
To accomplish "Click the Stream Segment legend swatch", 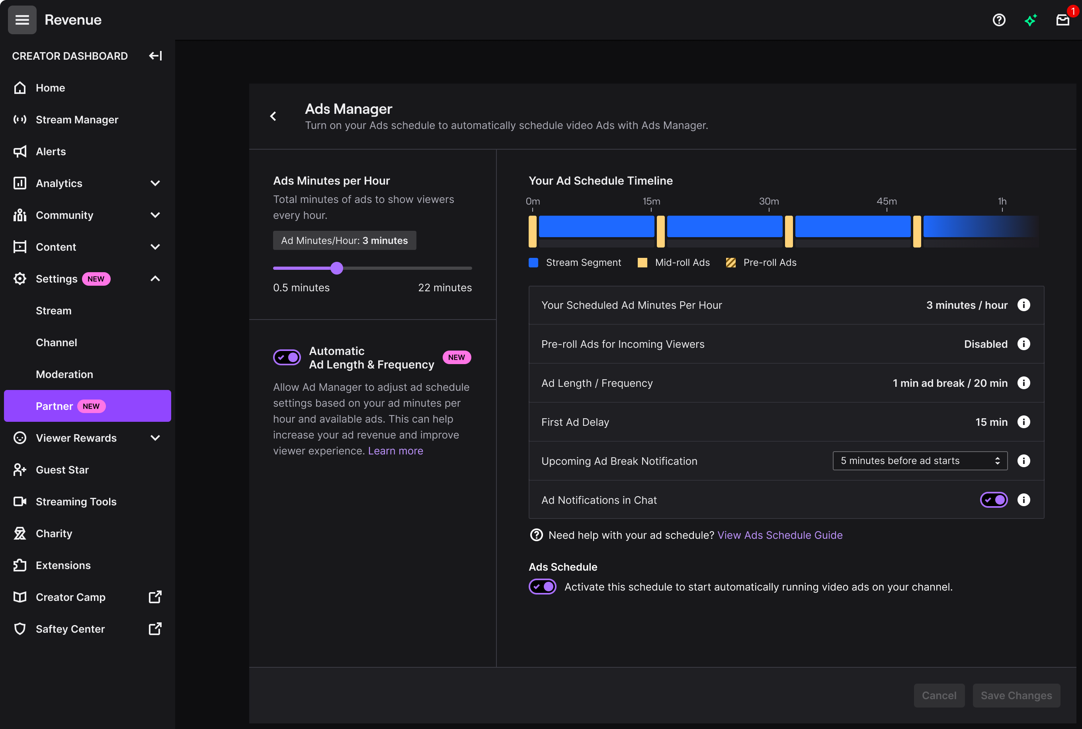I will 533,263.
